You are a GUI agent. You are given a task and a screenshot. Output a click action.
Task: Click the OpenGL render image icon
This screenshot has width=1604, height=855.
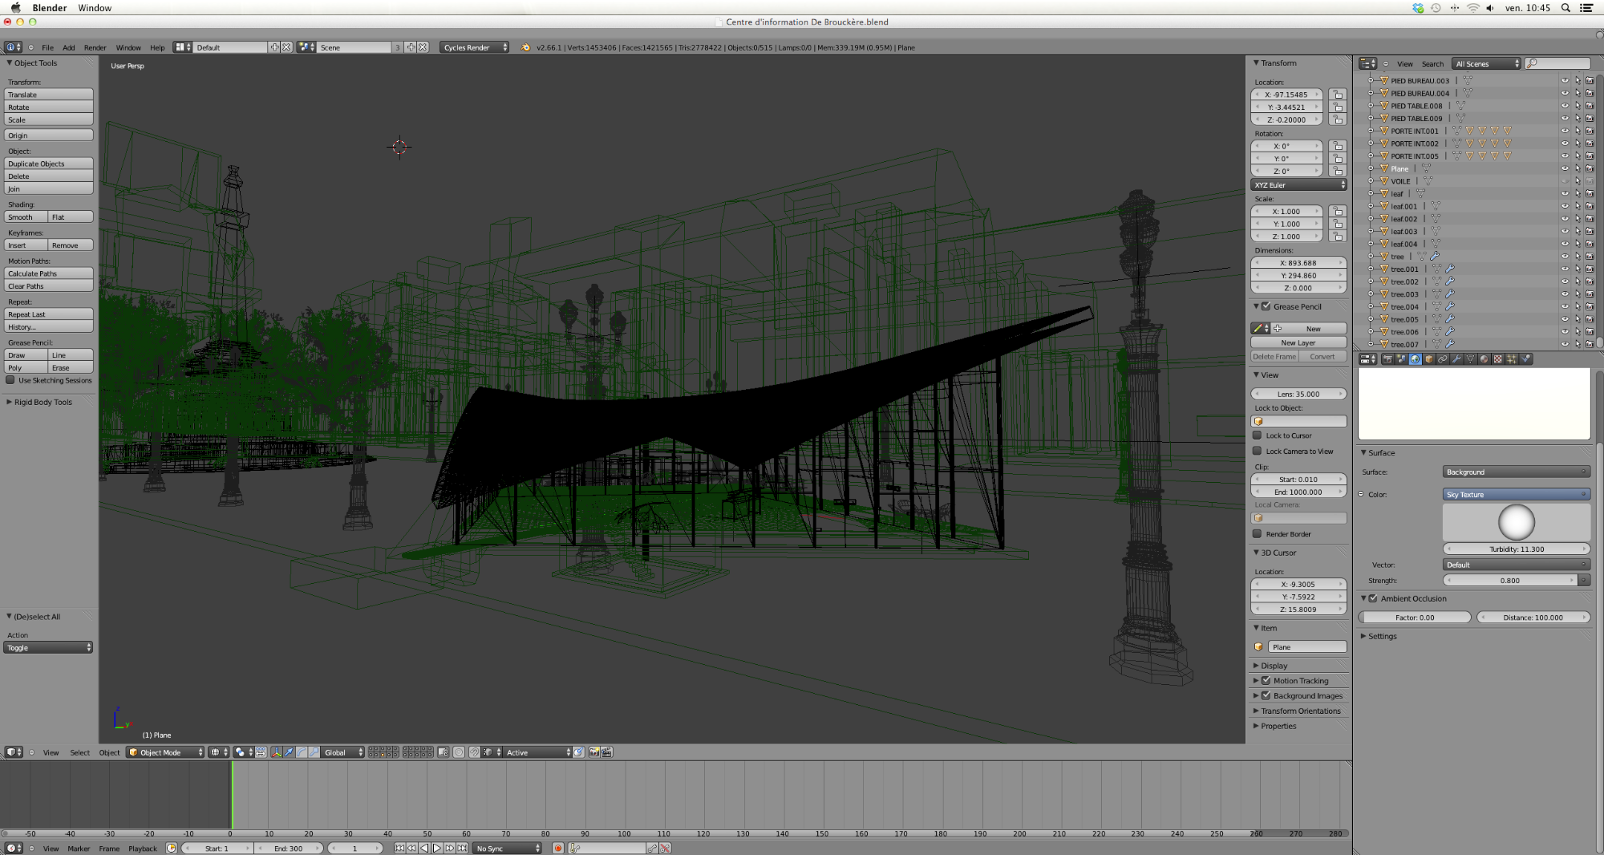594,752
